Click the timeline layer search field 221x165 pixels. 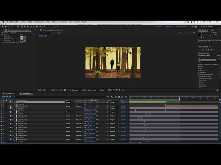click(x=59, y=97)
